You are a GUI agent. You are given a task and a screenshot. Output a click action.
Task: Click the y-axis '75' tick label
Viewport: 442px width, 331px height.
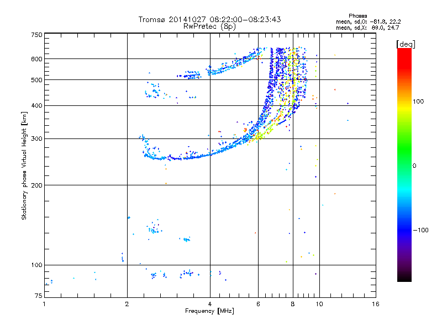click(x=39, y=296)
